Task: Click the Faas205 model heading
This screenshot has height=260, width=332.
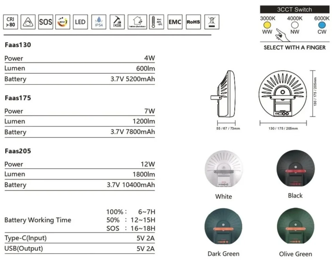Action: point(18,151)
